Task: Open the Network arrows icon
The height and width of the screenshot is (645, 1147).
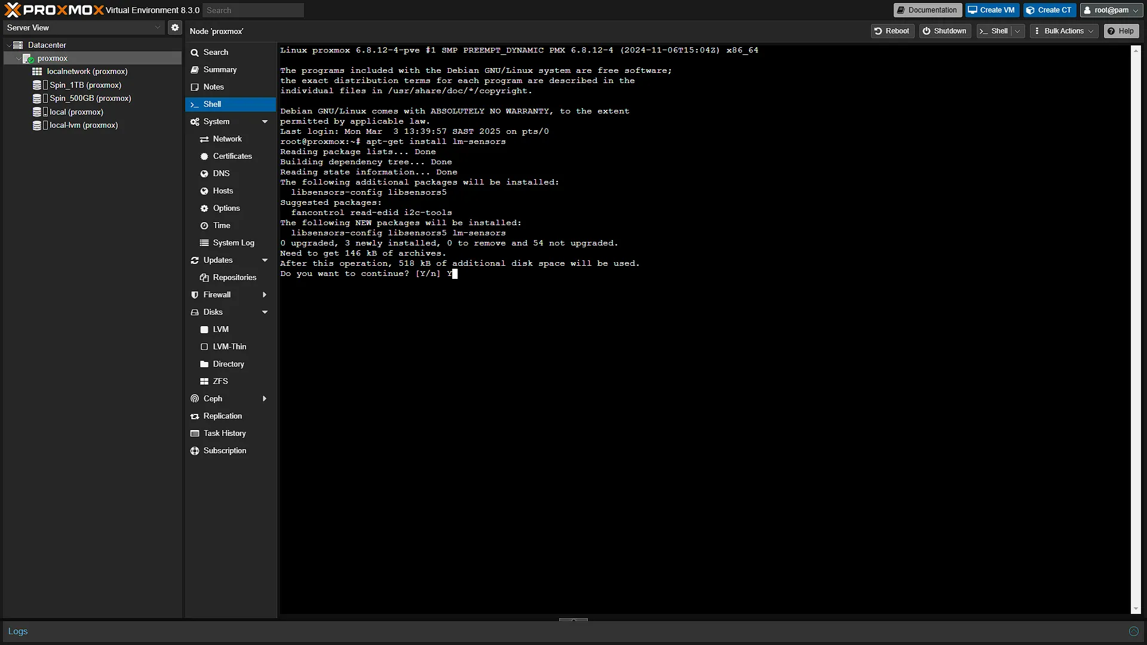Action: 204,139
